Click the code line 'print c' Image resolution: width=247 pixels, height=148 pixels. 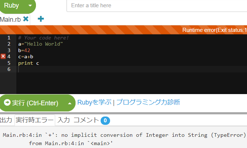[28, 63]
